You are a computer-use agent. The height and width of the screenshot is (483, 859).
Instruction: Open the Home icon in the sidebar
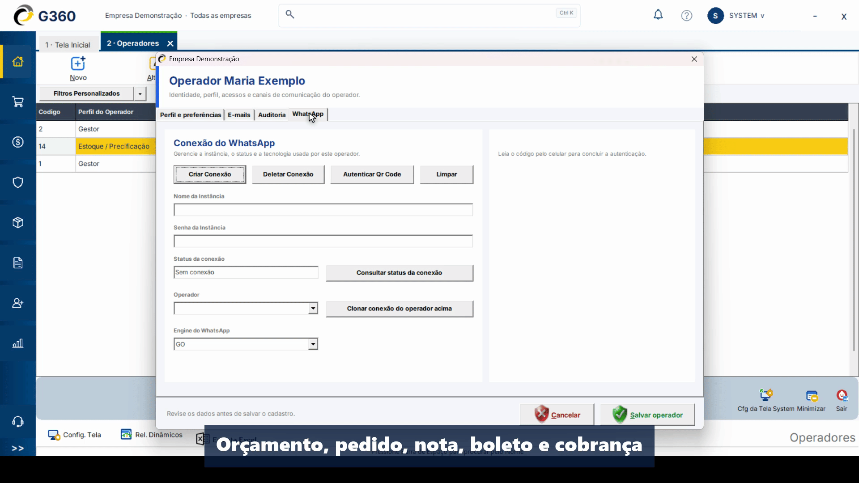pos(18,62)
